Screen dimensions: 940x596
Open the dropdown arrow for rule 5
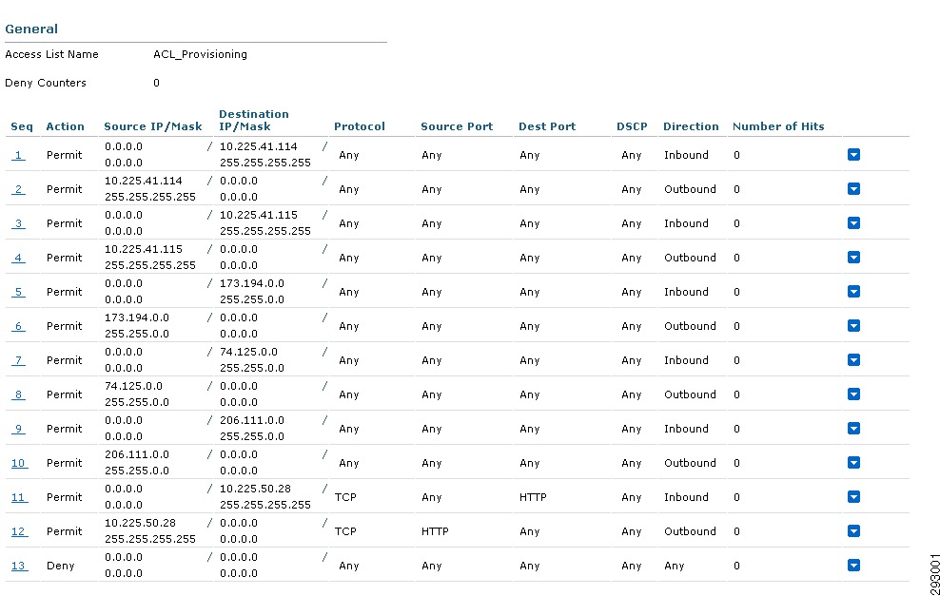(x=853, y=291)
